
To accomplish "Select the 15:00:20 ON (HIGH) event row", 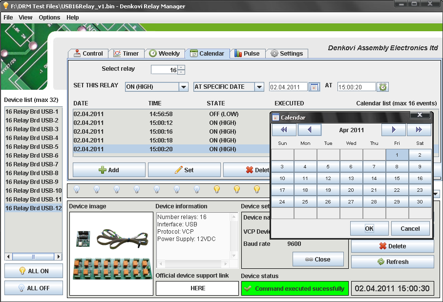I will coord(171,149).
